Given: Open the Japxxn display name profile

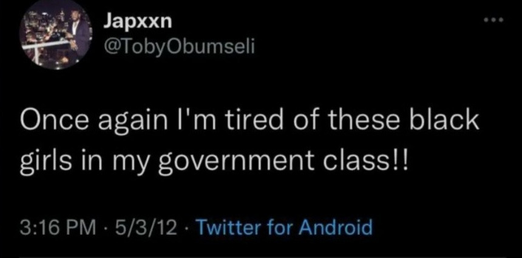Looking at the screenshot, I should click(137, 22).
